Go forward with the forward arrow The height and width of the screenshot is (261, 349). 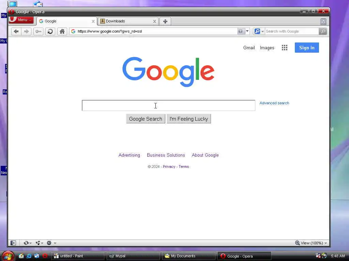click(27, 32)
